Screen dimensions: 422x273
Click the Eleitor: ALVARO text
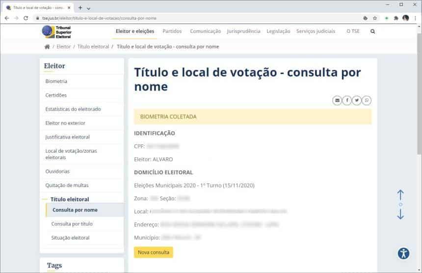154,159
